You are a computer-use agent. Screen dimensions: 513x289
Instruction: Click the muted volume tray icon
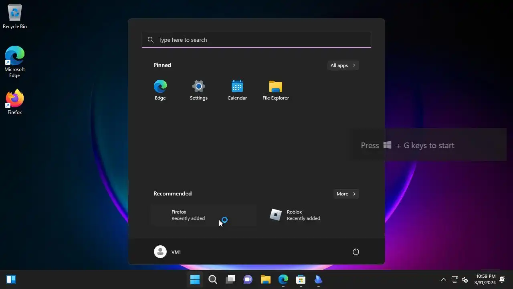pos(465,279)
